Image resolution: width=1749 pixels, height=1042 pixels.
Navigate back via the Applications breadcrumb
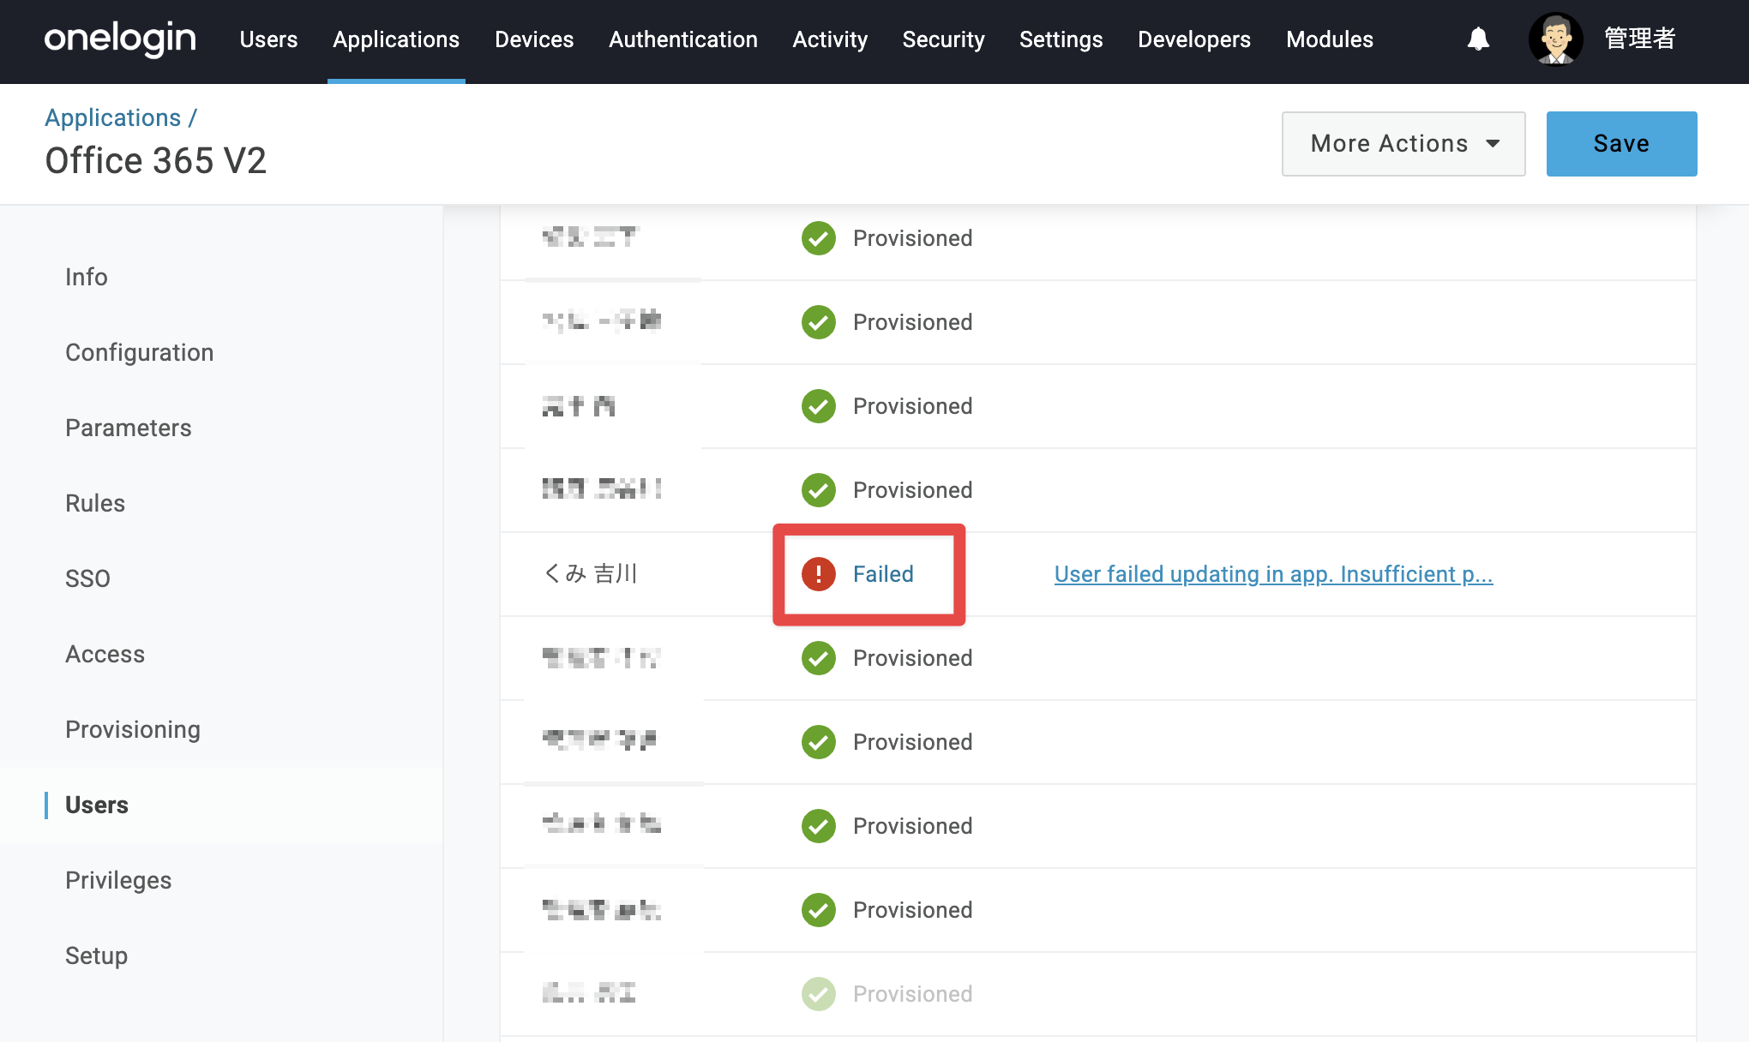(x=113, y=117)
